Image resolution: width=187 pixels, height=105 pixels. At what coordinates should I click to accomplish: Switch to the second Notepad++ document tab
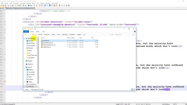(10, 8)
